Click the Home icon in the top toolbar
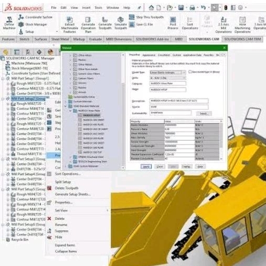The image size is (266, 266). click(x=151, y=7)
